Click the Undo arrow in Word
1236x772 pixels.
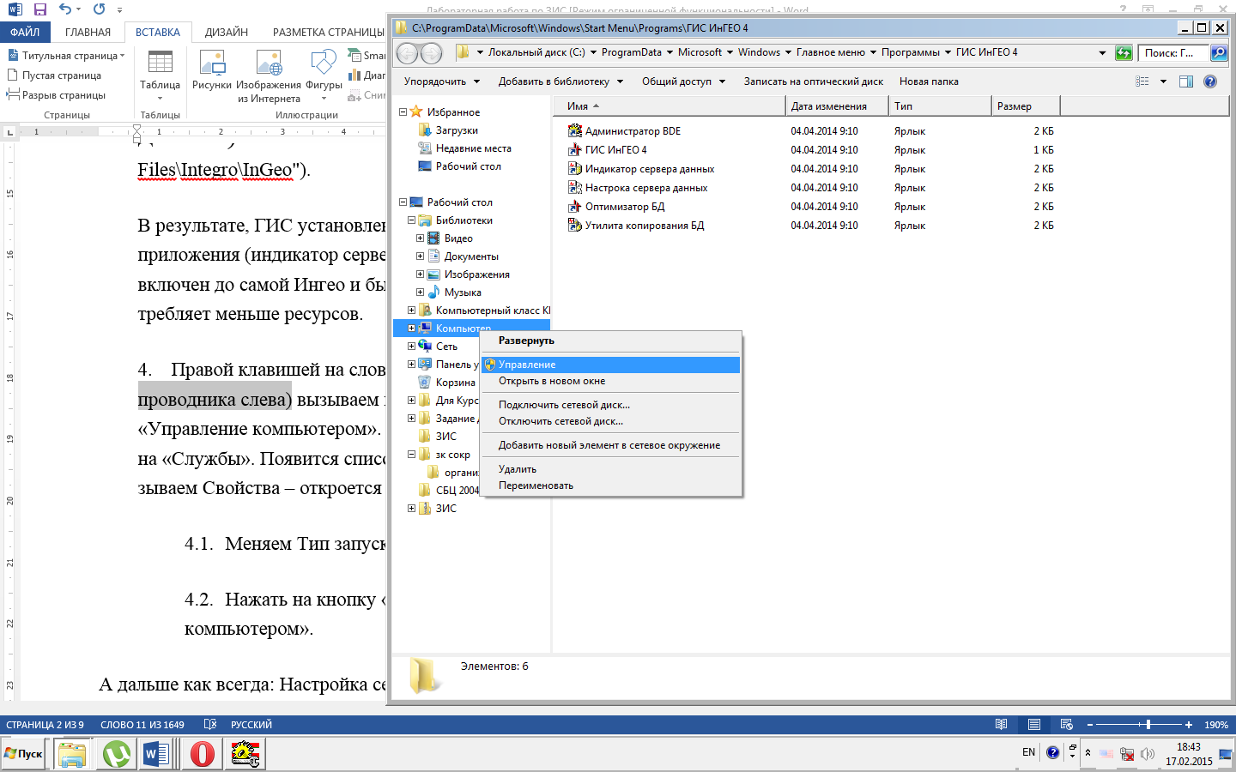[66, 9]
